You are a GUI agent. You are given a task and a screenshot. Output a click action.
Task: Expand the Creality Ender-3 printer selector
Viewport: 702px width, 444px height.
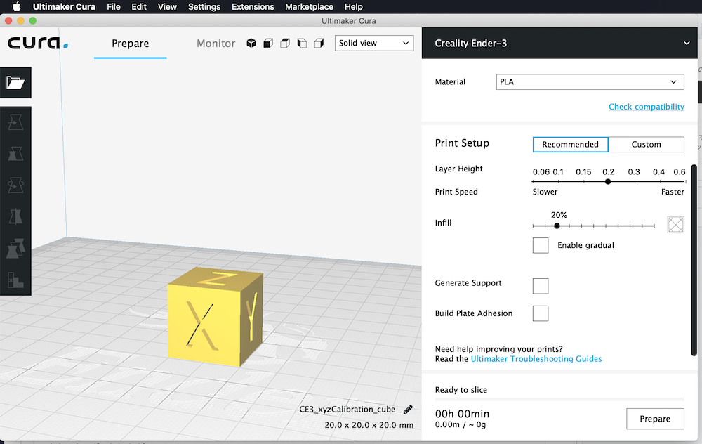pos(560,43)
